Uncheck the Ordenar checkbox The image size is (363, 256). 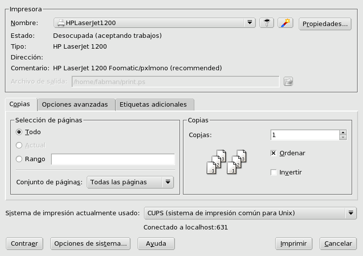[x=273, y=153]
